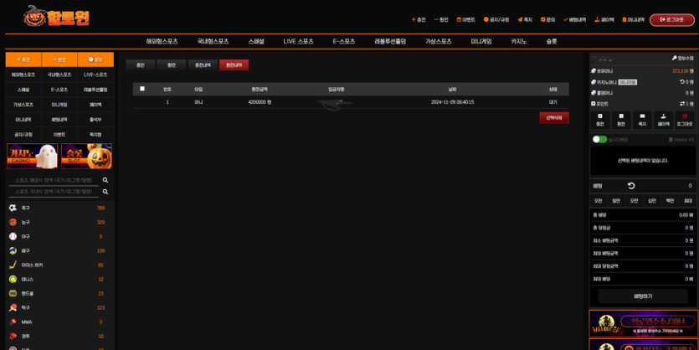This screenshot has height=350, width=699.
Task: Click the overseas sports search input field
Action: pos(54,180)
